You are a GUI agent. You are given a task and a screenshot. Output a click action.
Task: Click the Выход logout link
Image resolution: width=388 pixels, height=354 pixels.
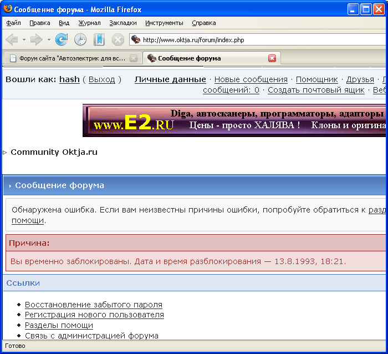[101, 79]
